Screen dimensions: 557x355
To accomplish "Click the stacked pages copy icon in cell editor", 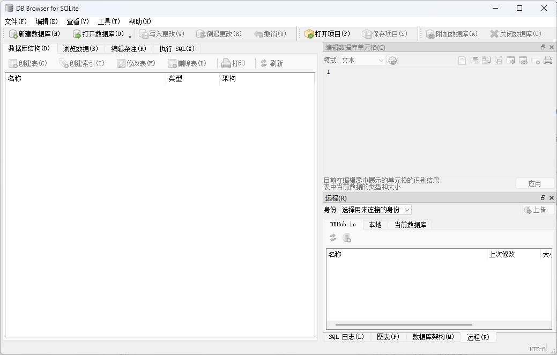I will click(x=486, y=61).
